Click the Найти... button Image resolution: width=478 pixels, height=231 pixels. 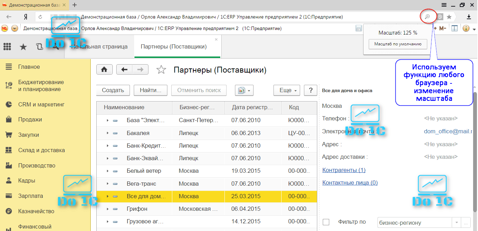pos(151,90)
